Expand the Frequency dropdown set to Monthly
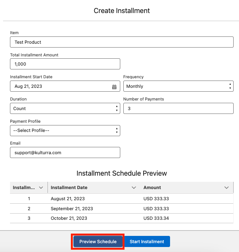 pyautogui.click(x=178, y=86)
